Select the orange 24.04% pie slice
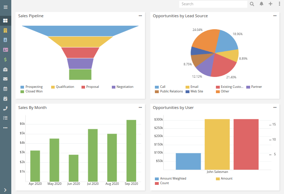Viewport: 284px width, 194px height. (x=206, y=41)
